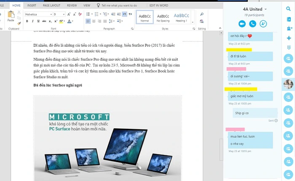The height and width of the screenshot is (181, 295).
Task: Apply strikethrough formatting
Action: click(44, 21)
